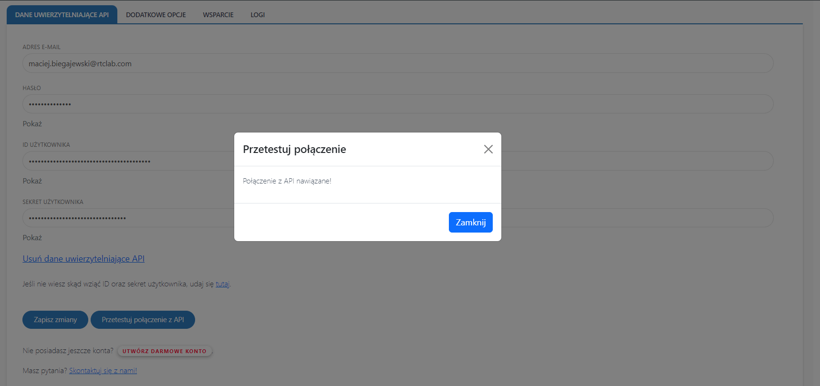Close the dialog with the X icon
Viewport: 820px width, 386px height.
tap(488, 149)
